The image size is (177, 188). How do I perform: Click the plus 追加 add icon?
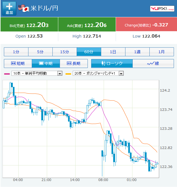9,9
